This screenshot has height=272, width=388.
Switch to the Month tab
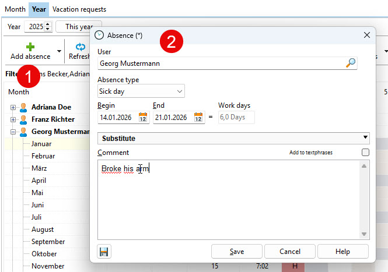[x=15, y=9]
